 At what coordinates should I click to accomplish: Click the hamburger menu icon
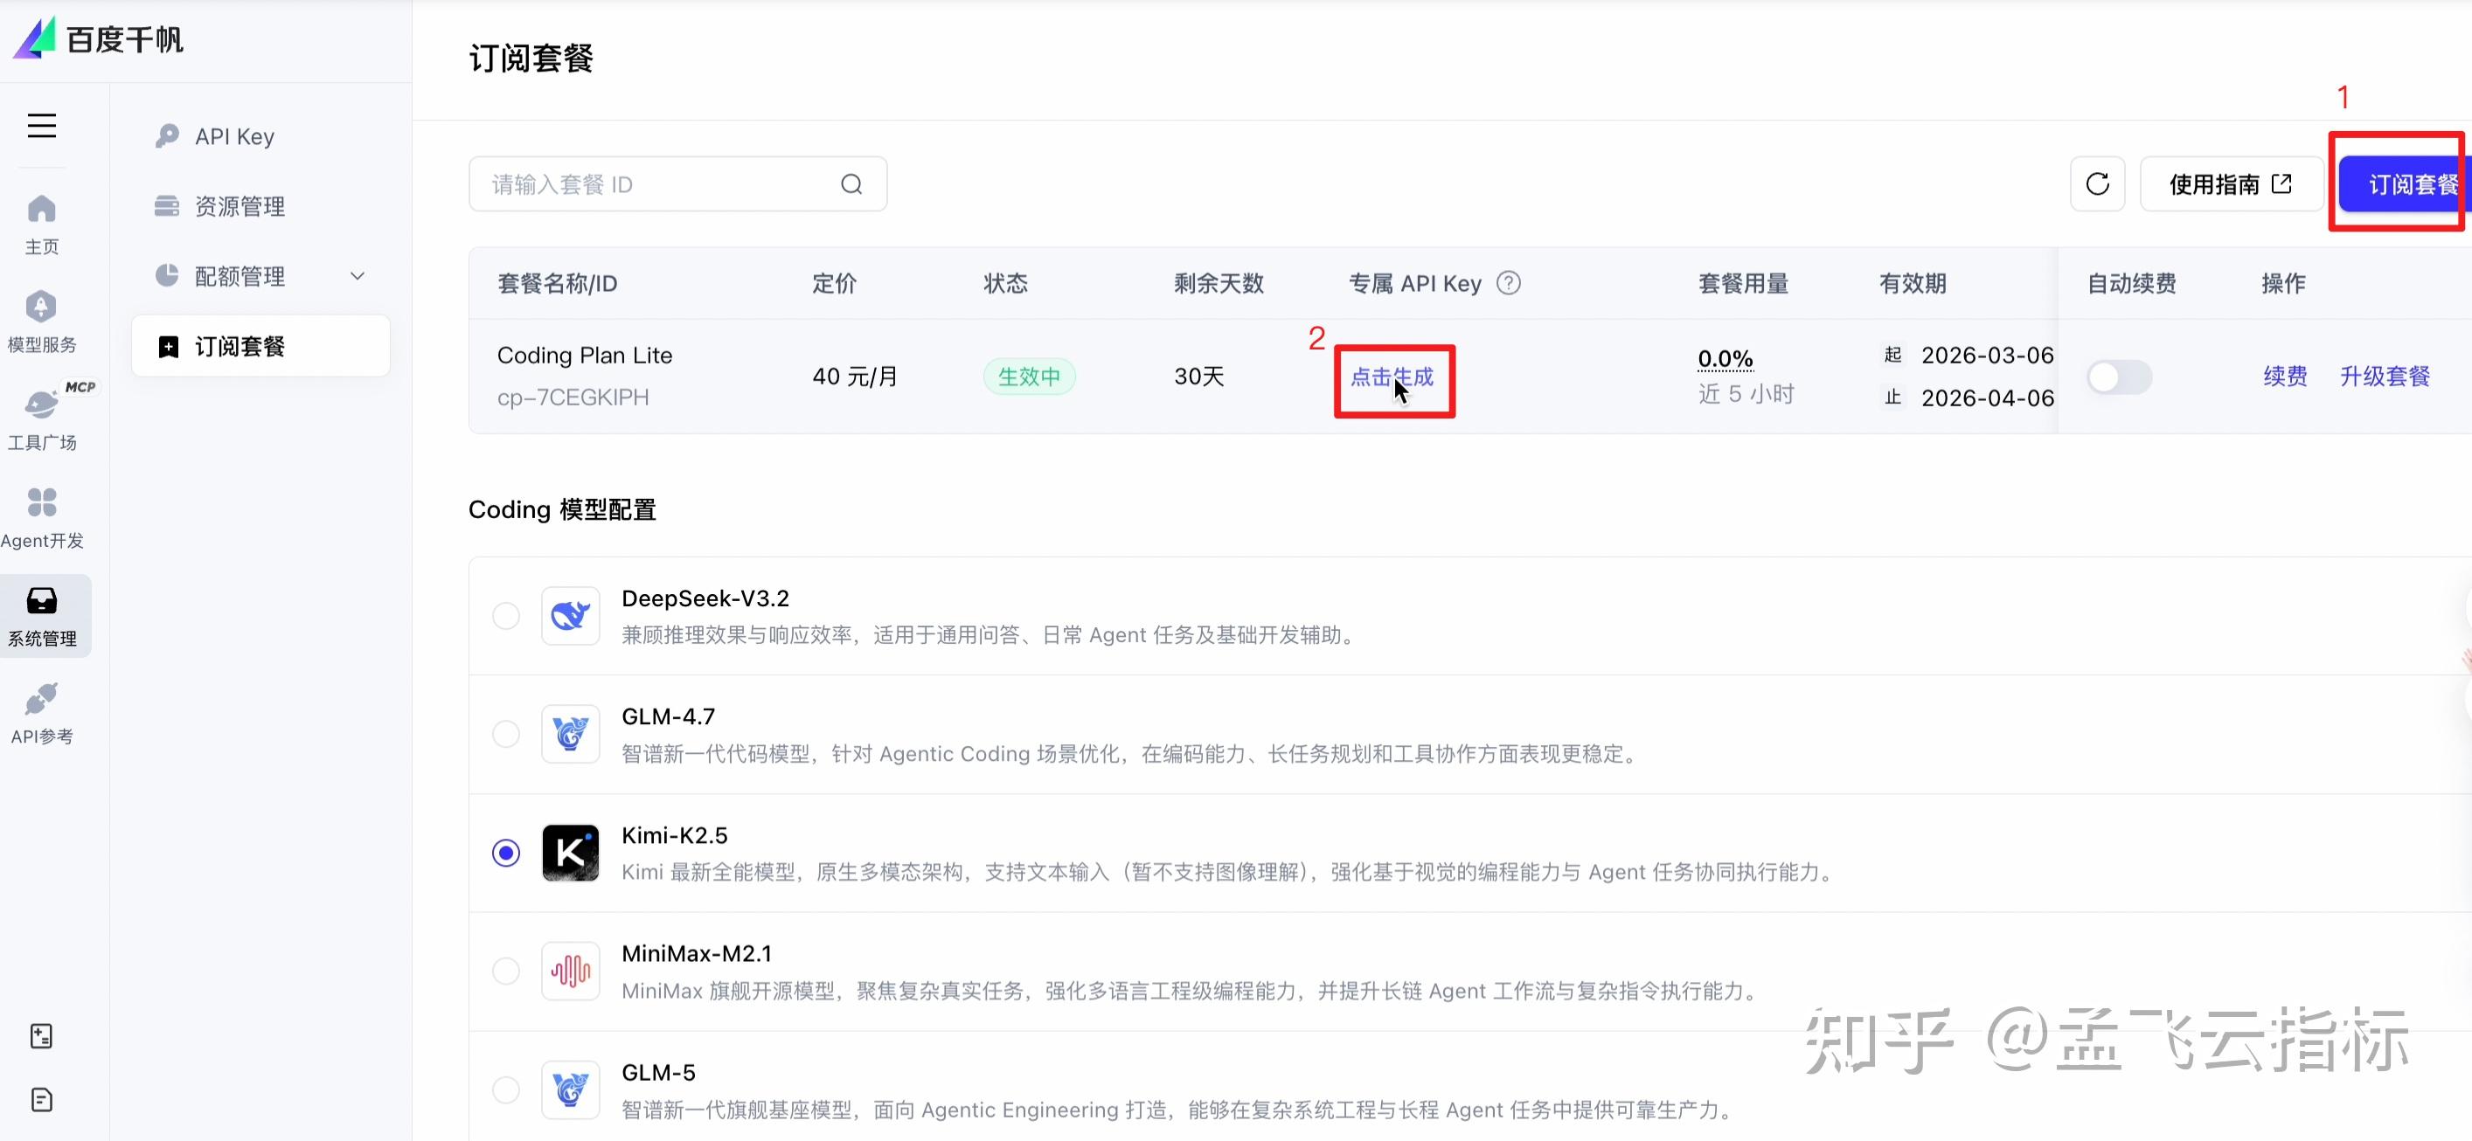[41, 126]
